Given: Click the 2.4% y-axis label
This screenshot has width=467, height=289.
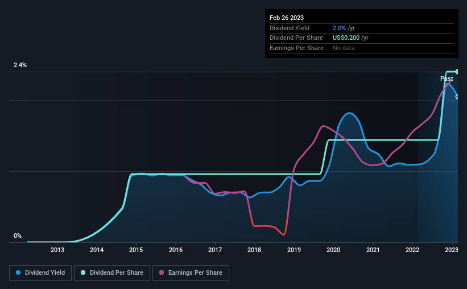Looking at the screenshot, I should tap(20, 65).
